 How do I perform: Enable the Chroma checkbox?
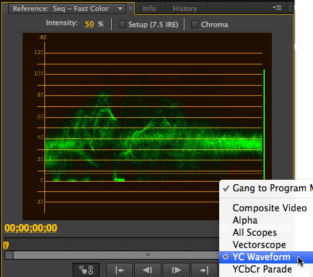click(x=195, y=24)
